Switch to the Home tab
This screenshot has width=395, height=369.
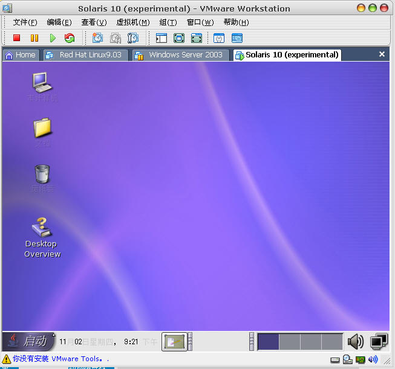[21, 55]
